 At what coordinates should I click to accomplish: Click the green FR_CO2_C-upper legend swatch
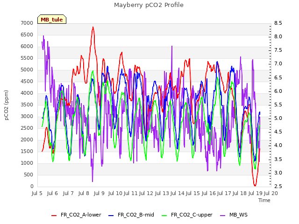[164, 216]
